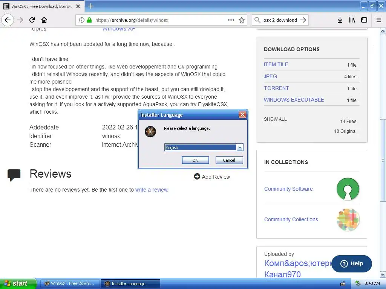Open the hamburger application menu
Image resolution: width=386 pixels, height=289 pixels.
point(379,20)
